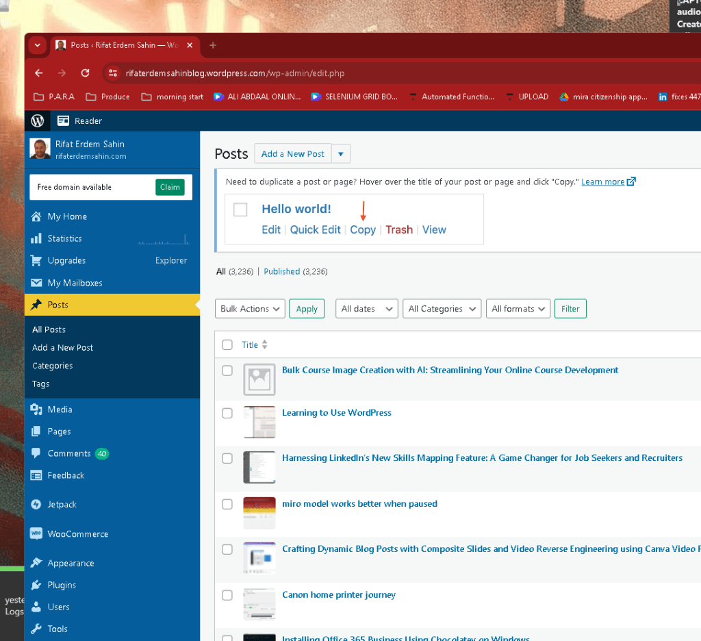Check the Harnessing LinkedIn's New Skills post
The image size is (701, 641).
coord(227,458)
